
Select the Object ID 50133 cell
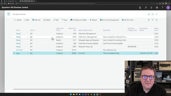(74, 50)
